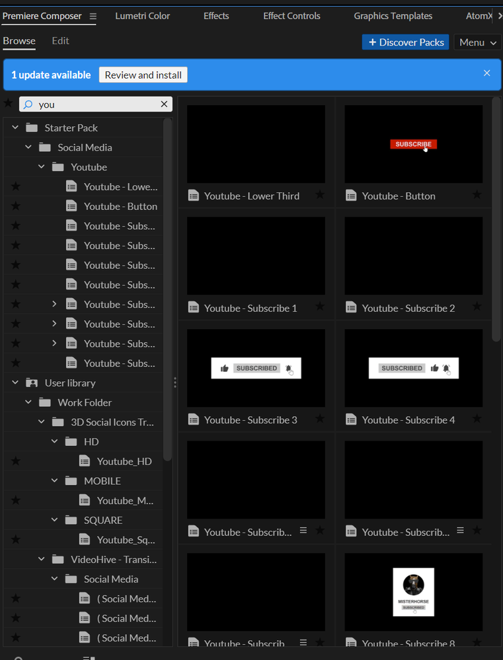Collapse the VideoHive - Transi... folder
503x660 pixels.
point(41,559)
